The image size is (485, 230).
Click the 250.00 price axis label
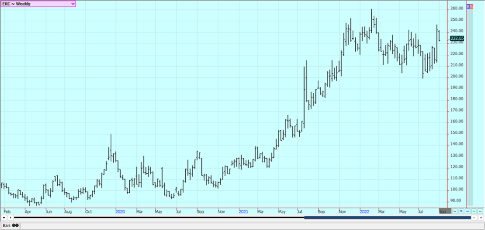point(457,20)
